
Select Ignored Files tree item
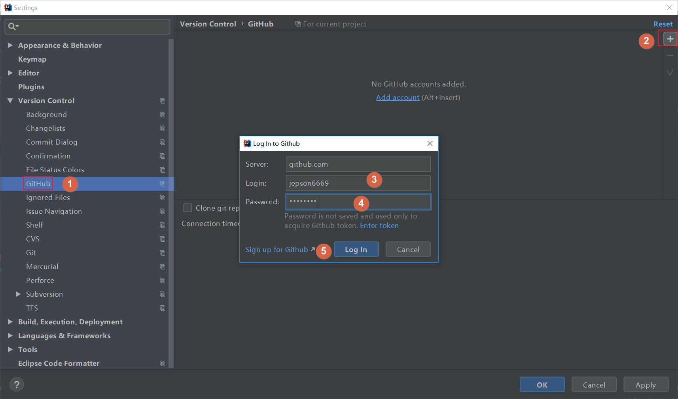coord(48,198)
